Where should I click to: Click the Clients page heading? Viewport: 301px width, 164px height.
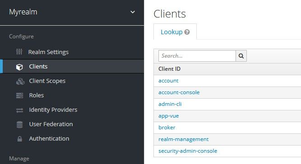click(x=170, y=14)
